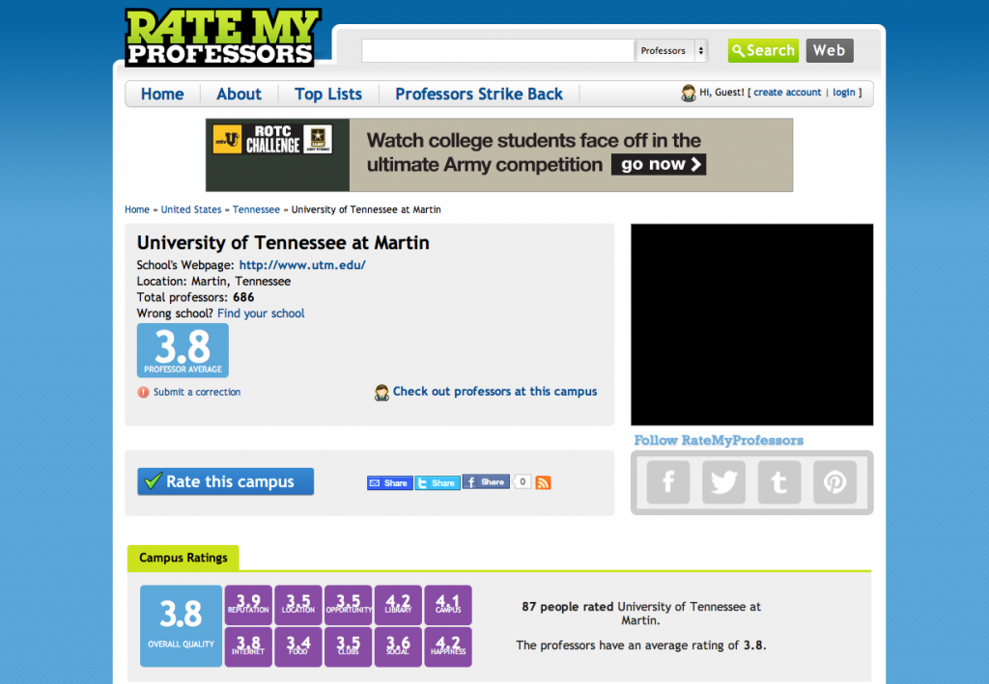Click the orange RSS feed icon
Image resolution: width=989 pixels, height=684 pixels.
click(x=543, y=482)
